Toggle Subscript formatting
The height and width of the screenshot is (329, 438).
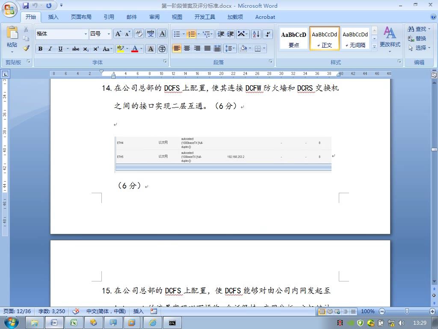point(86,49)
